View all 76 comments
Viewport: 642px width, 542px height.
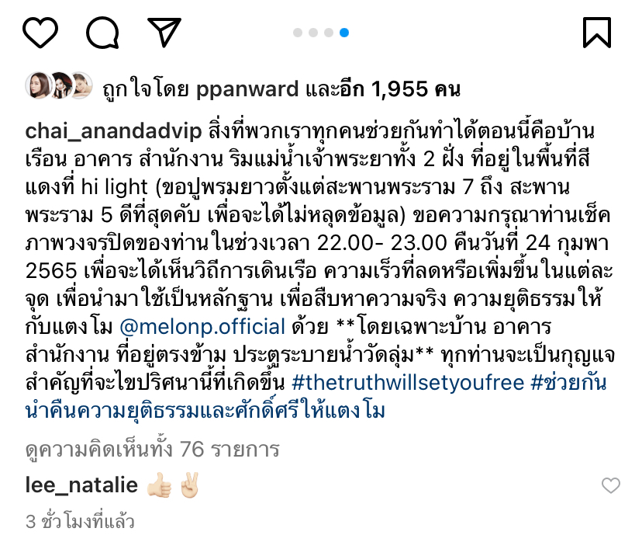tap(152, 450)
